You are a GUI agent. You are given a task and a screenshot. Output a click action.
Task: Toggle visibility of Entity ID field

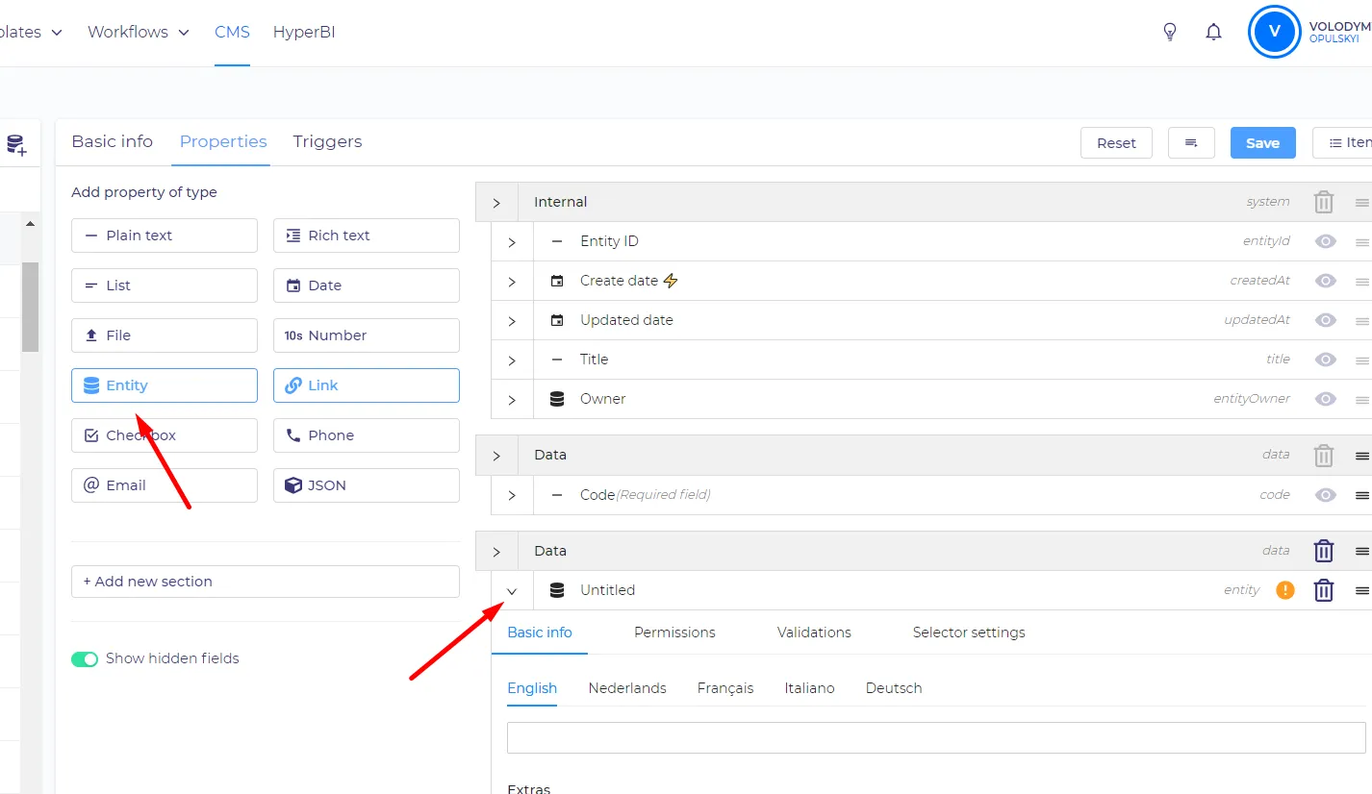[1326, 241]
